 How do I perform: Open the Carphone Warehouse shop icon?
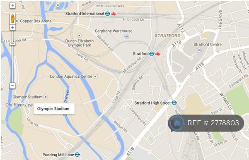(x=126, y=36)
